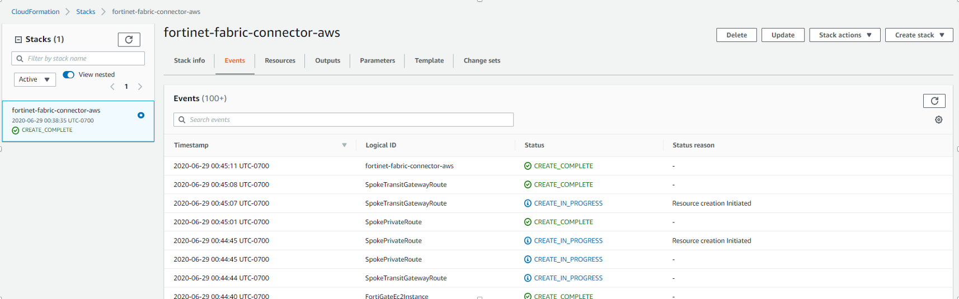Go to previous stacks page arrow

tap(112, 87)
